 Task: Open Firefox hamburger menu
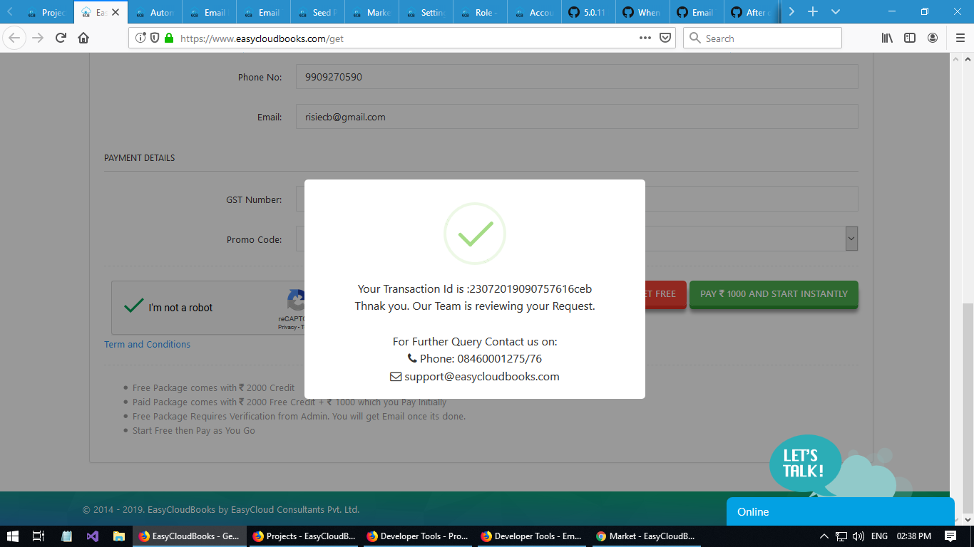click(x=960, y=38)
